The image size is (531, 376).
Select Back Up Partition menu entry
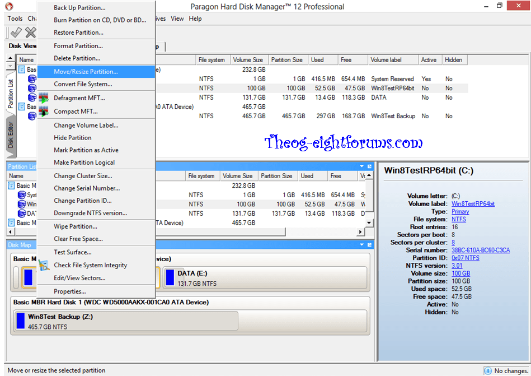click(x=96, y=8)
